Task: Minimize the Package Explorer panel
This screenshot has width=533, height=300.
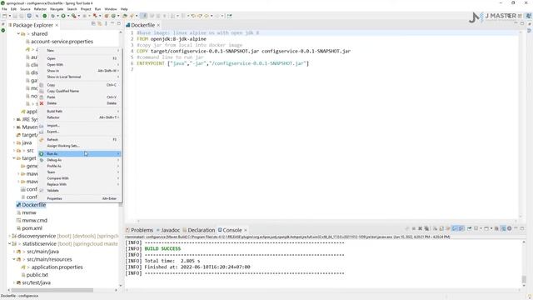Action: coord(112,23)
